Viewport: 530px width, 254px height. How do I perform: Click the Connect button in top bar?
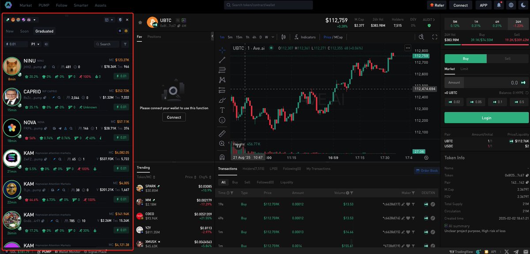[x=461, y=5]
